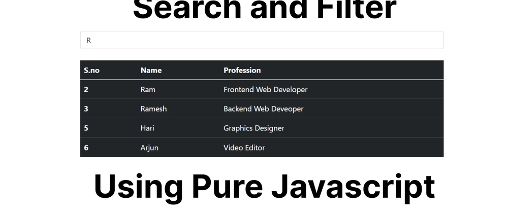Select the S.no column header
Viewport: 508px width, 213px height.
[x=91, y=70]
